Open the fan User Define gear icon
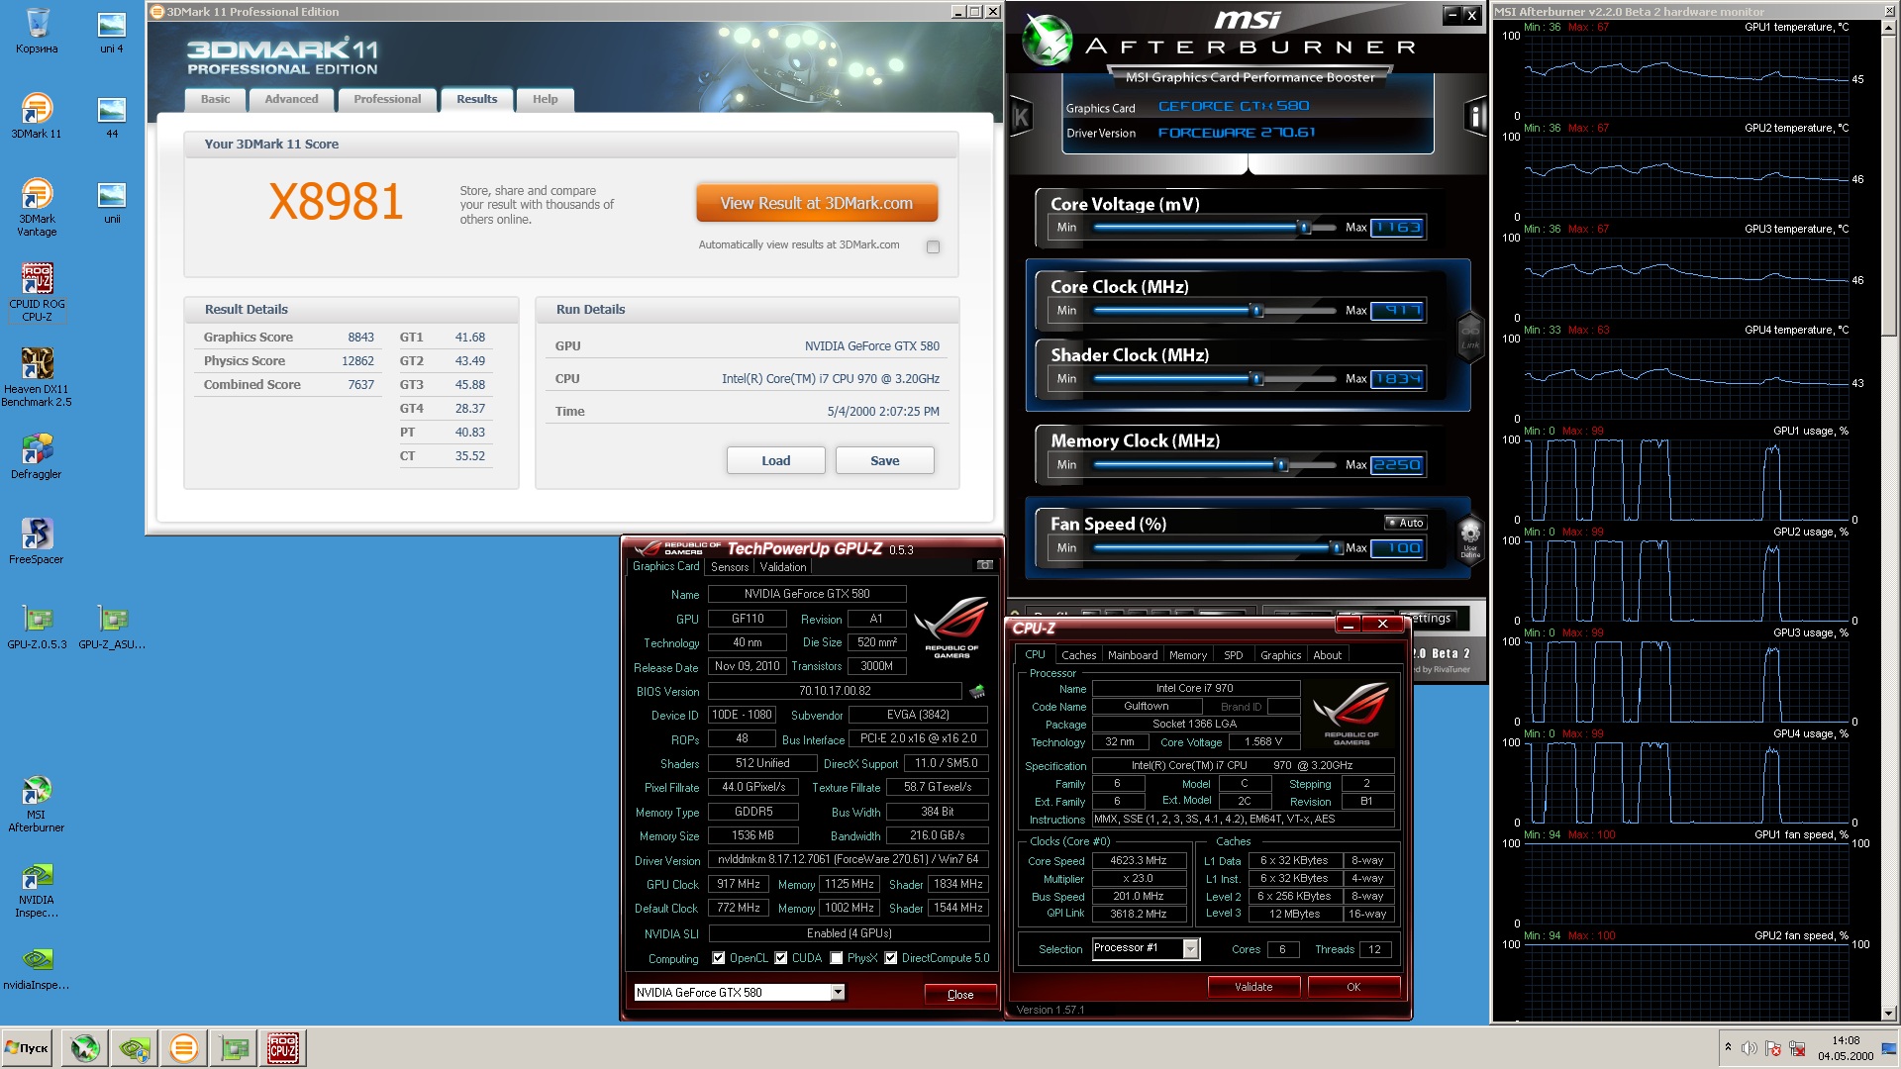Screen dimensions: 1901x1069 1470,538
